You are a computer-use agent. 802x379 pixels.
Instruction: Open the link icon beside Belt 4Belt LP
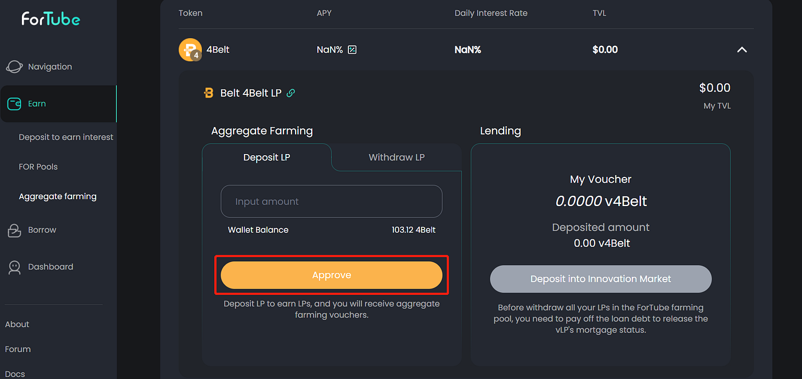point(291,93)
